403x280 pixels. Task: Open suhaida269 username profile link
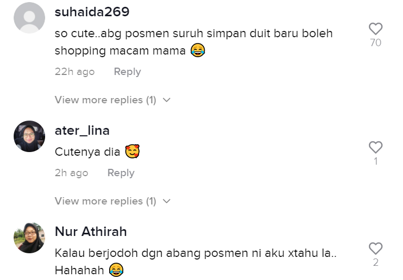pos(92,12)
